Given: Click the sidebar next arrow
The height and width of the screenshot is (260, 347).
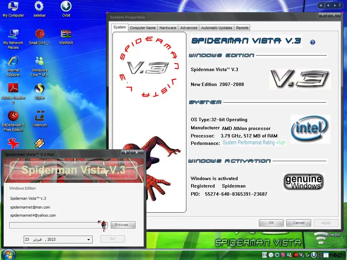Looking at the screenshot, I should (x=335, y=5).
